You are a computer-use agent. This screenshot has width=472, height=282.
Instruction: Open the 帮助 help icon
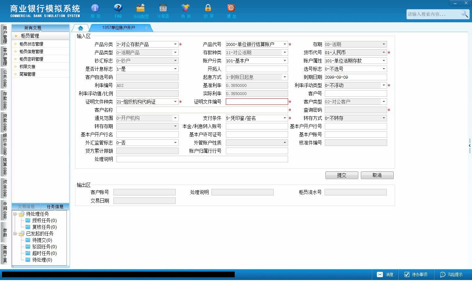tap(95, 10)
